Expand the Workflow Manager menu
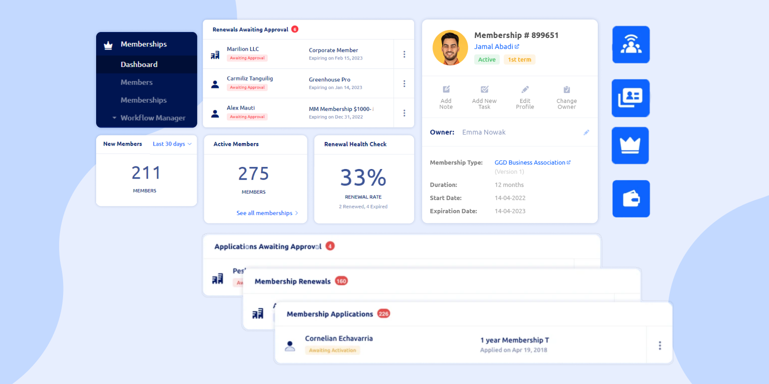The height and width of the screenshot is (384, 769). [149, 118]
